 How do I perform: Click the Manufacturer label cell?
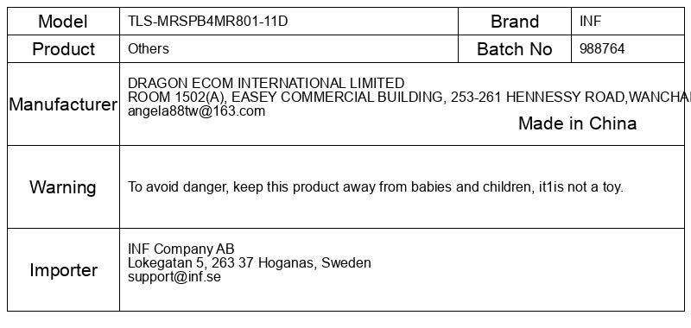63,104
